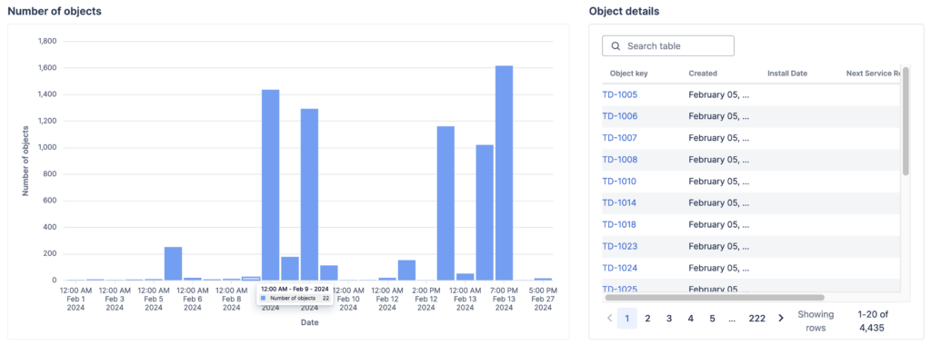The width and height of the screenshot is (931, 345).
Task: Click Created date of row TD-1010
Action: click(718, 182)
